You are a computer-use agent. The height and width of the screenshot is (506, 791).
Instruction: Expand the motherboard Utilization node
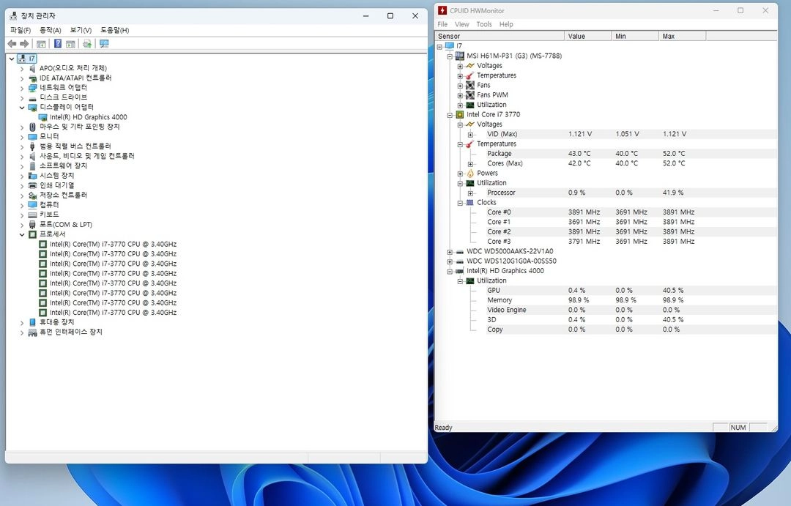tap(460, 105)
